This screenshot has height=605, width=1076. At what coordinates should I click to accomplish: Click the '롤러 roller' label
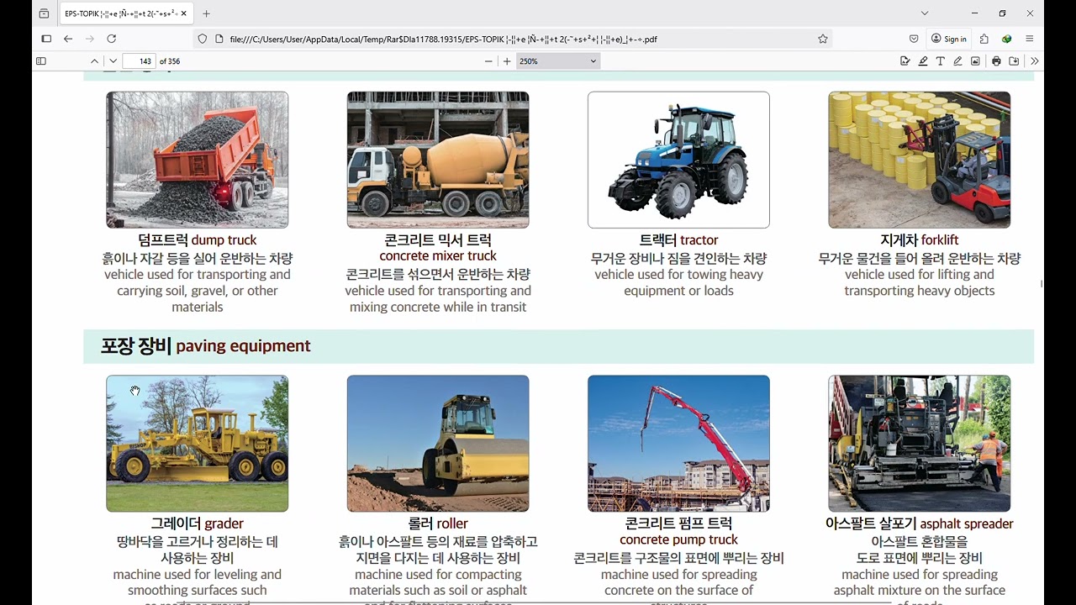(x=438, y=523)
